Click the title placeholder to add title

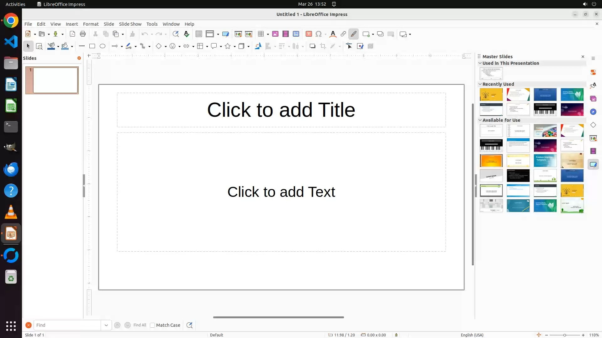(x=281, y=110)
